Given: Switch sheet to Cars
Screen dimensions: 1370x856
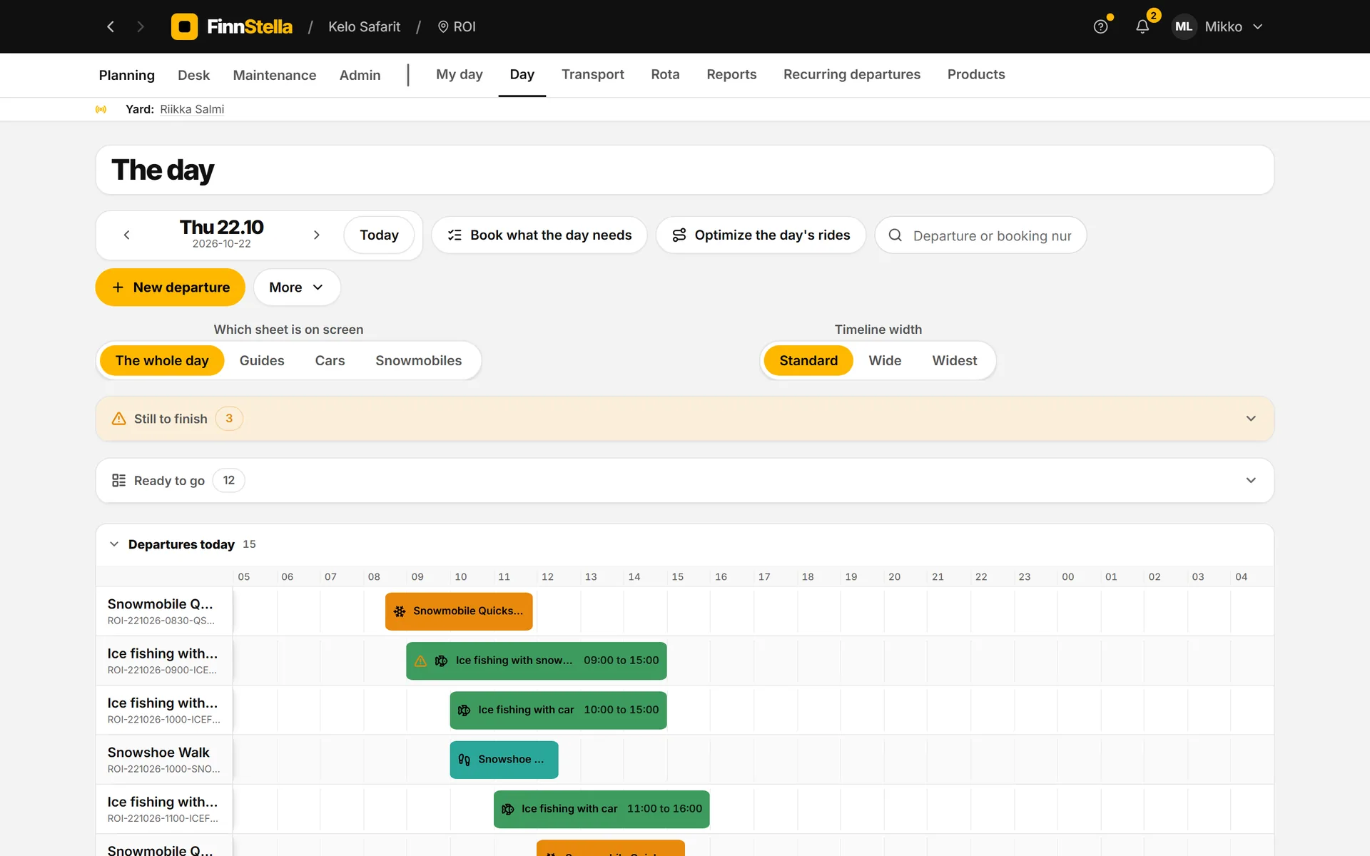Looking at the screenshot, I should [330, 360].
